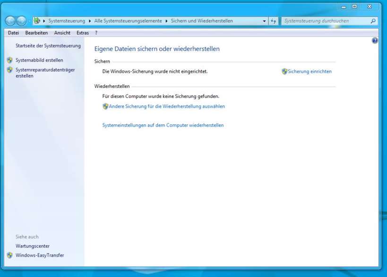Click the heading Eigene Dateien sichern oder wiederherstellen
The height and width of the screenshot is (277, 387).
157,49
